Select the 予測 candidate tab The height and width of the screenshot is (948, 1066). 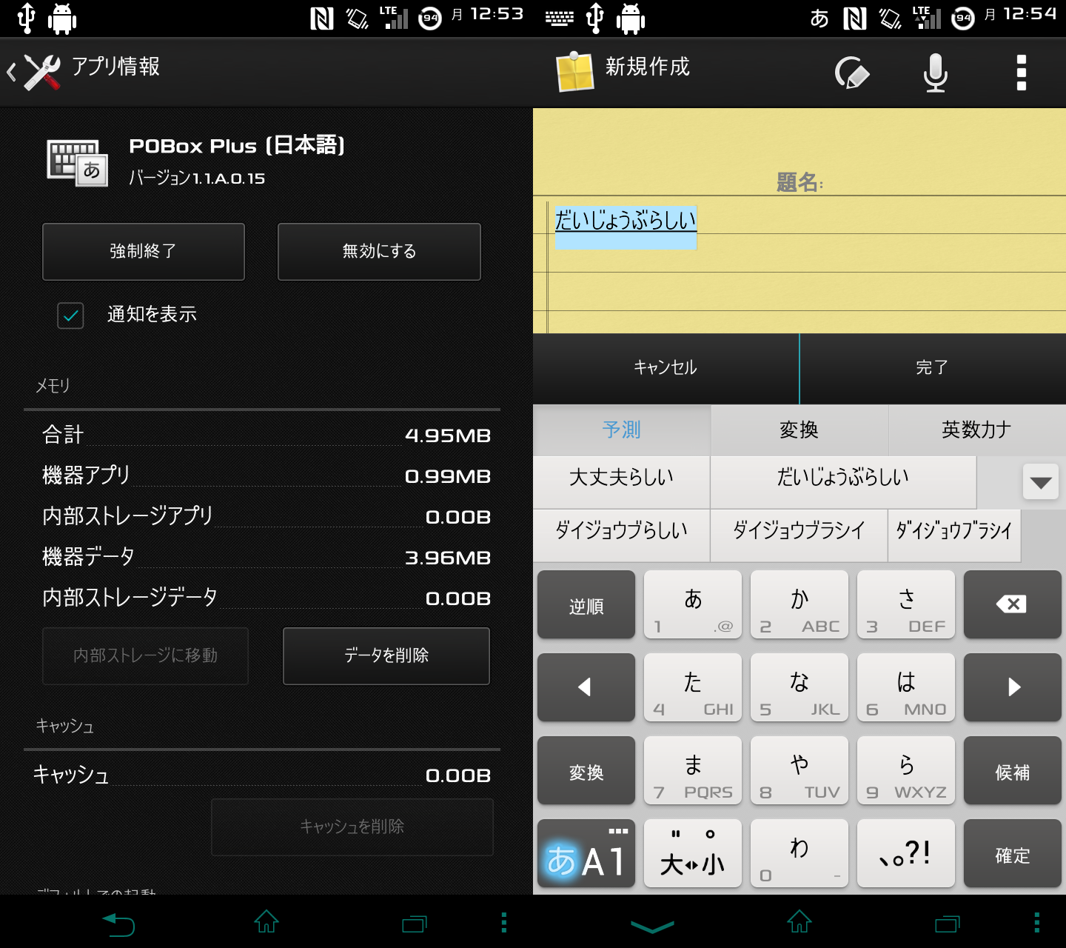click(x=622, y=430)
